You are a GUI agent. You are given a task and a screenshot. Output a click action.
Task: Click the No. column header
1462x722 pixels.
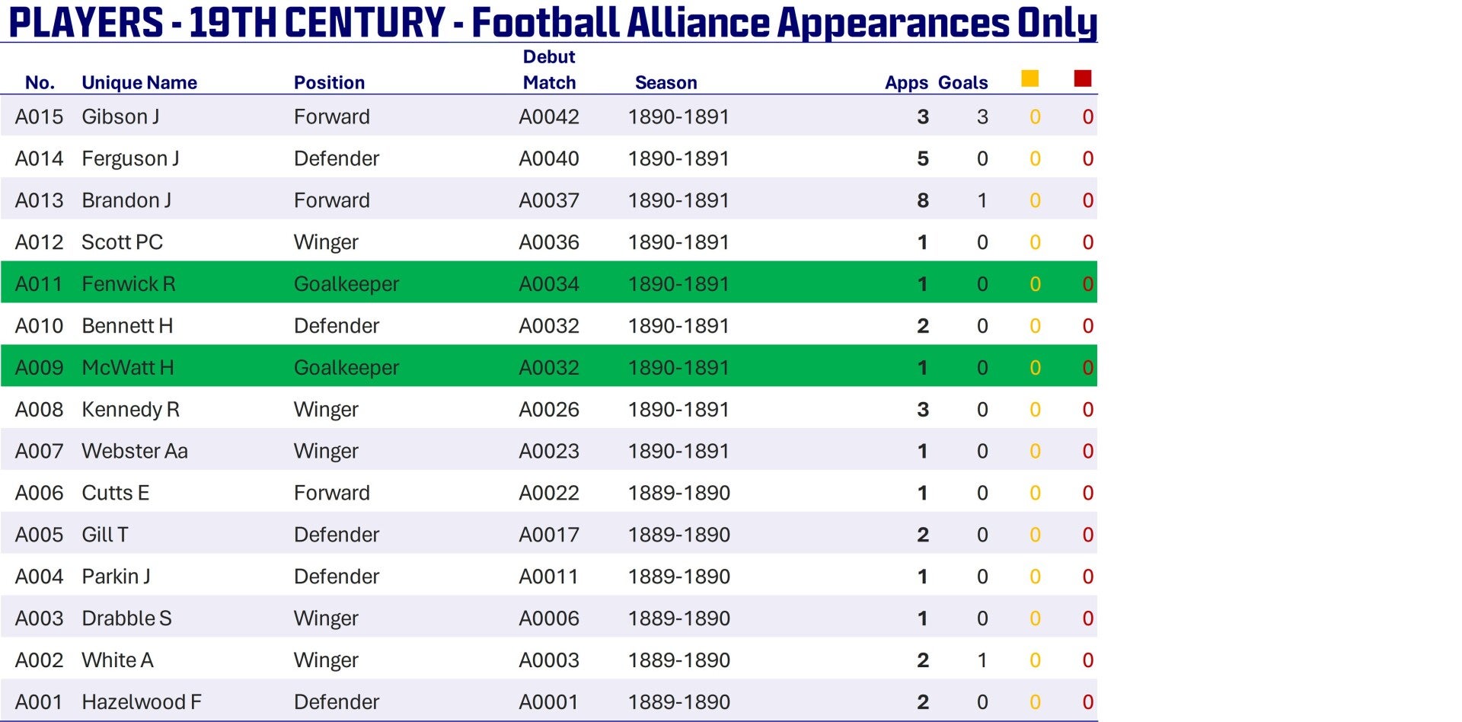[40, 82]
